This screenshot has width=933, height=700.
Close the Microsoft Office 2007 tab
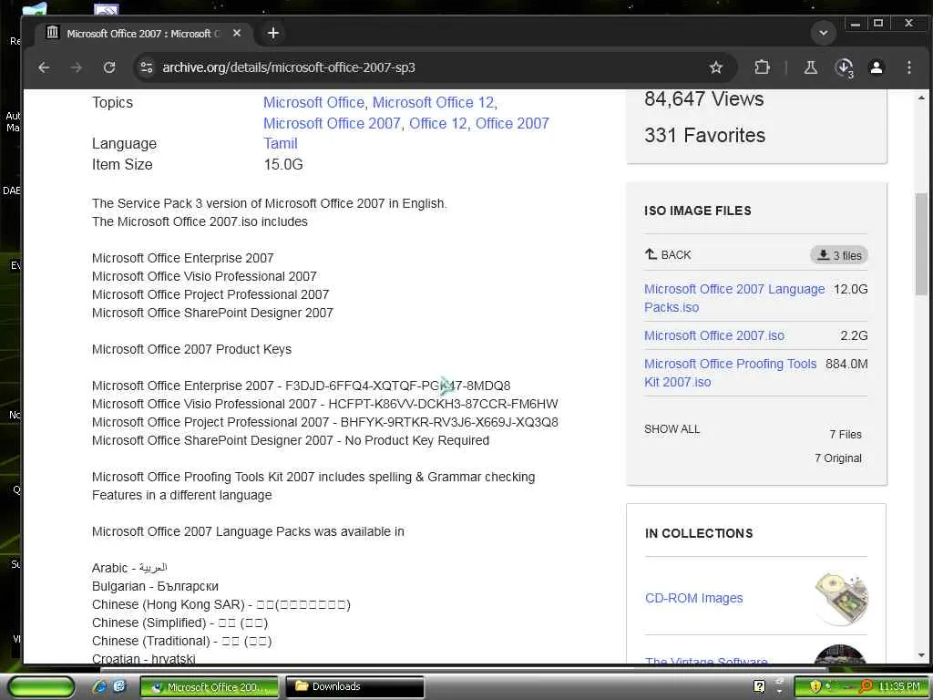point(237,34)
